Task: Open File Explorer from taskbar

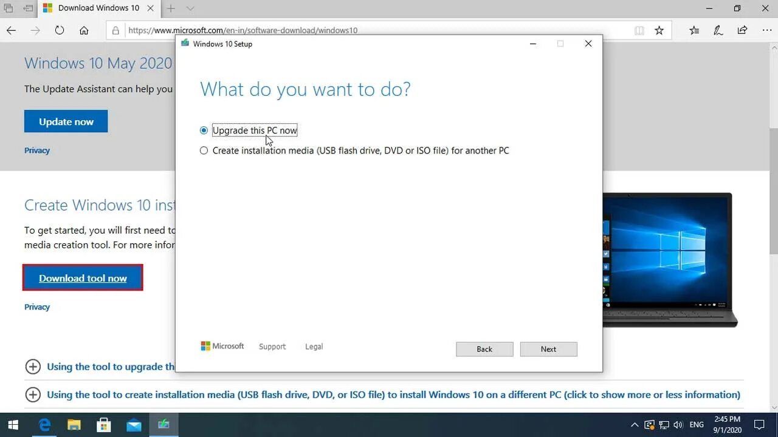Action: [x=74, y=425]
